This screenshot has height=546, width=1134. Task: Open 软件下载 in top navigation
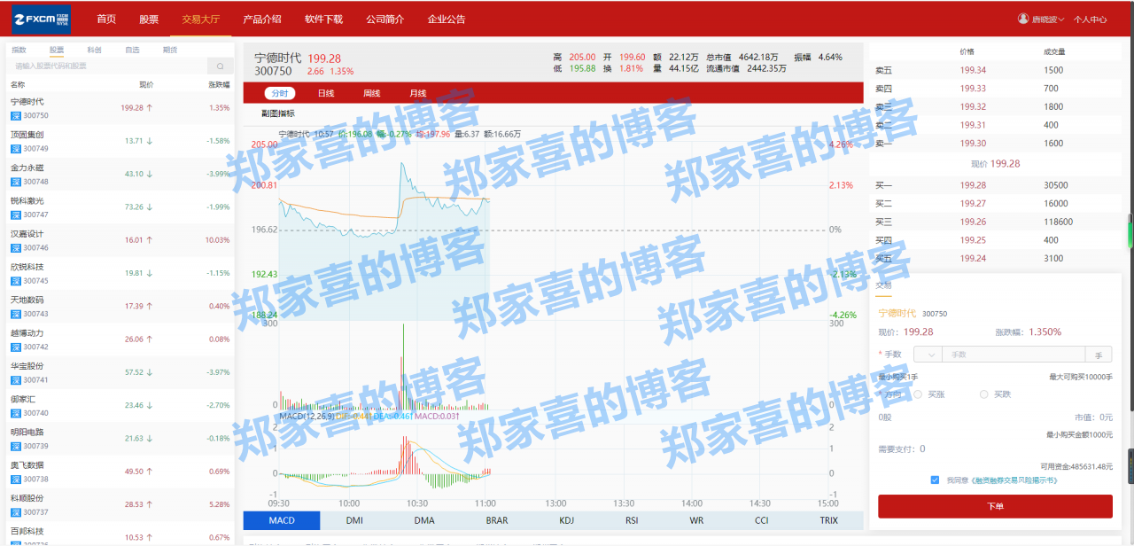(x=323, y=19)
